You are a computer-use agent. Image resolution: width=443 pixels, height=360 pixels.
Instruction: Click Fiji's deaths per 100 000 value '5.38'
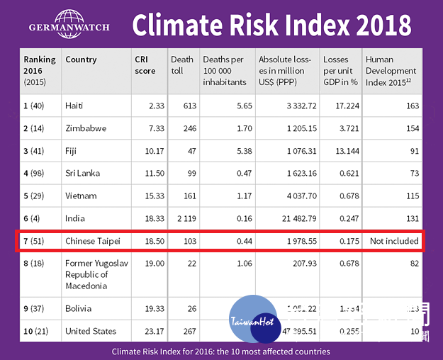[245, 151]
